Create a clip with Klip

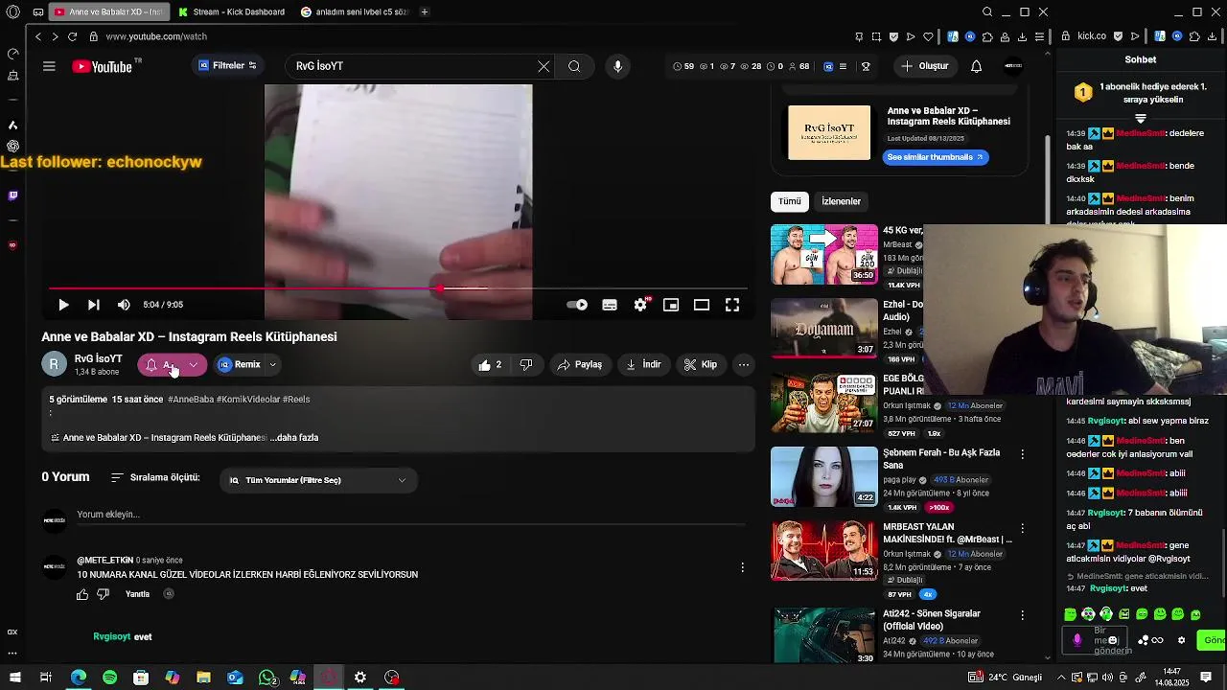tap(700, 364)
